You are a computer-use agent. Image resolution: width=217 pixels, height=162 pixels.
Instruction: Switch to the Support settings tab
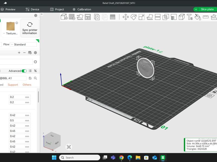point(13,85)
